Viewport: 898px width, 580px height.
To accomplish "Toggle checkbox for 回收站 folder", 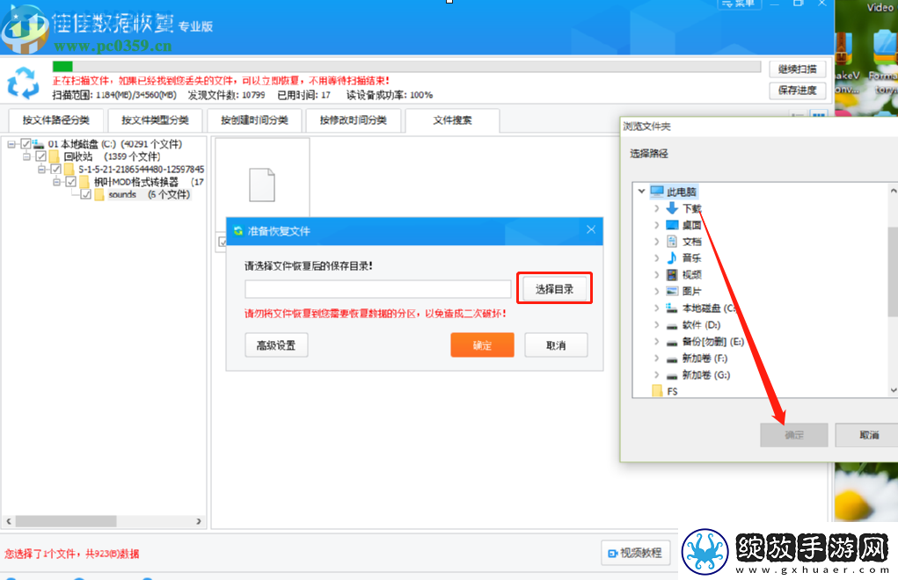I will point(40,156).
